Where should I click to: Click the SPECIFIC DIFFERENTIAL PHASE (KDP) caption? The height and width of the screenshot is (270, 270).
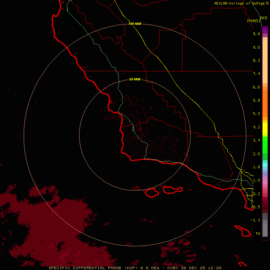pos(94,268)
